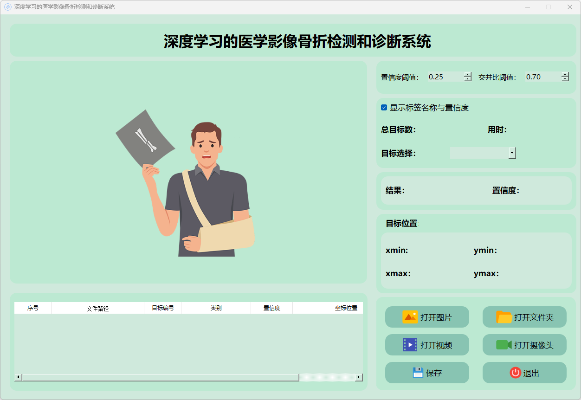Click the right scroll arrow of the table
This screenshot has width=581, height=400.
[x=359, y=377]
